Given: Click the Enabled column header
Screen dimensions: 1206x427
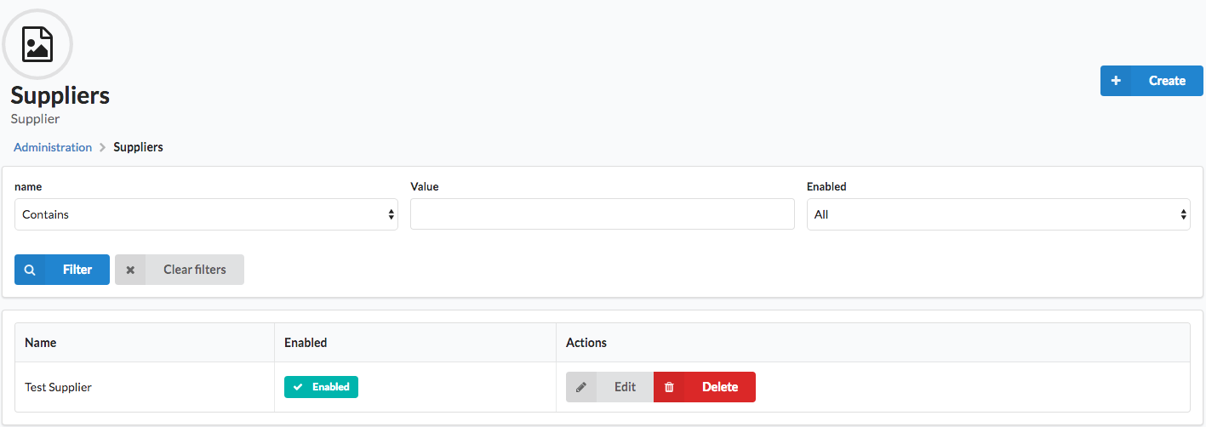Looking at the screenshot, I should (x=306, y=343).
